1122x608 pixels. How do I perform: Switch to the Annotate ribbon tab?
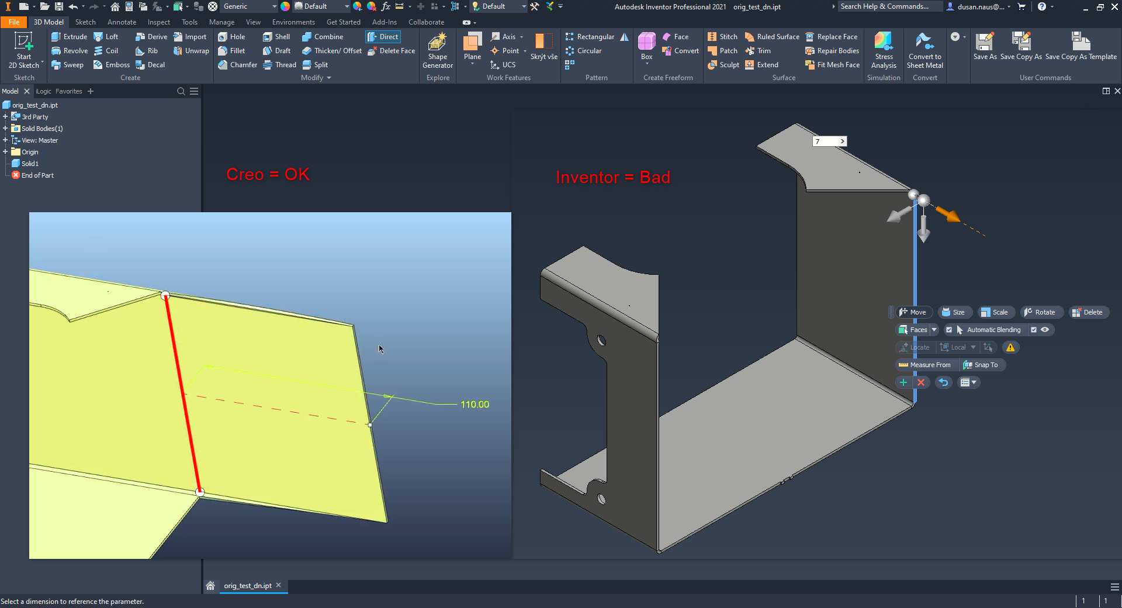(122, 22)
